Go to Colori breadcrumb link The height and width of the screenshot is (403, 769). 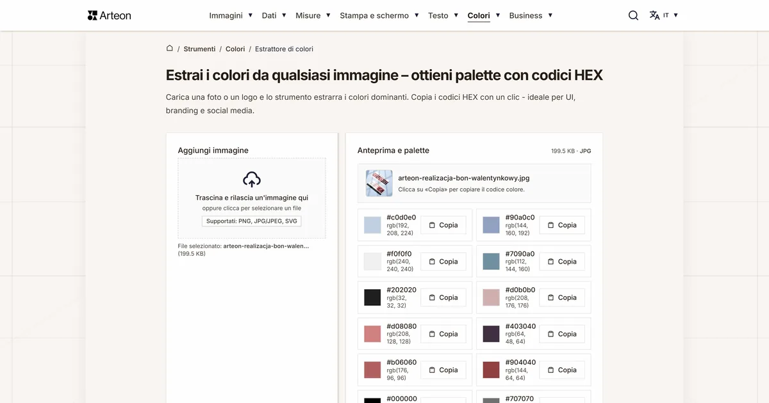(235, 49)
